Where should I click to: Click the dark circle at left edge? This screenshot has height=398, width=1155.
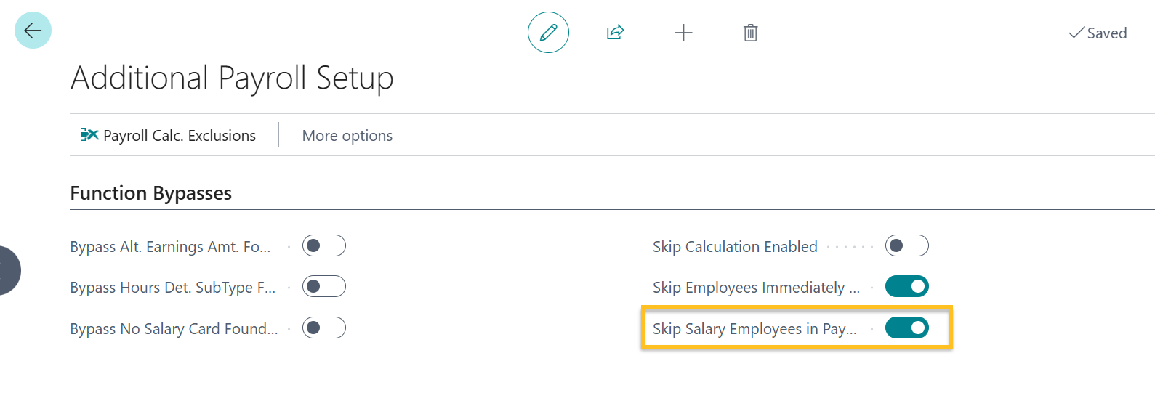pos(7,270)
